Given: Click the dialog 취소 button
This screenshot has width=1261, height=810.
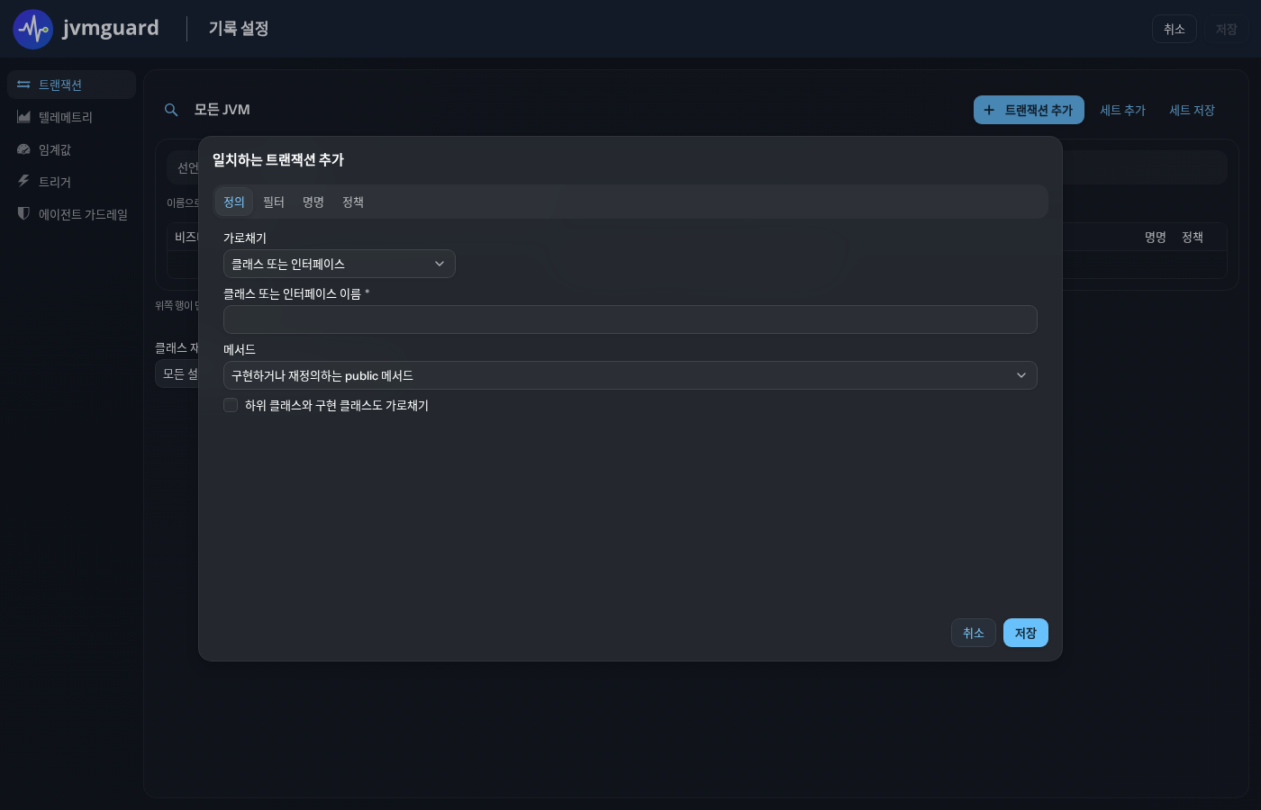Looking at the screenshot, I should point(974,633).
